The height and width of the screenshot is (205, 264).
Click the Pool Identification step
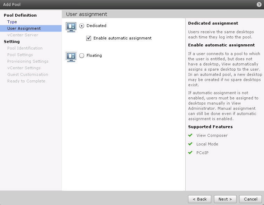pyautogui.click(x=25, y=48)
